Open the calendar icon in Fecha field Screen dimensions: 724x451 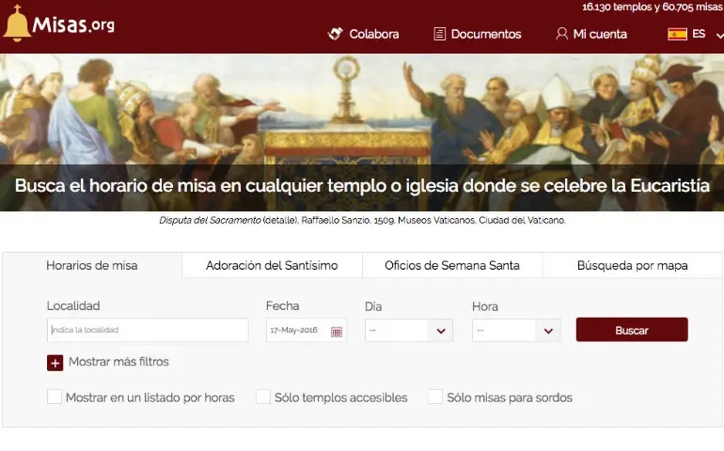tap(337, 331)
